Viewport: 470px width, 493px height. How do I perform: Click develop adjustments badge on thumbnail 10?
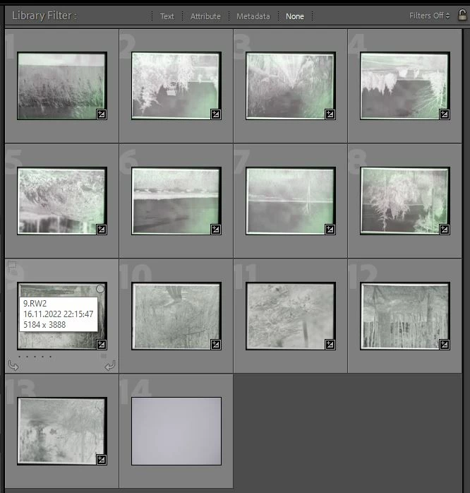215,344
